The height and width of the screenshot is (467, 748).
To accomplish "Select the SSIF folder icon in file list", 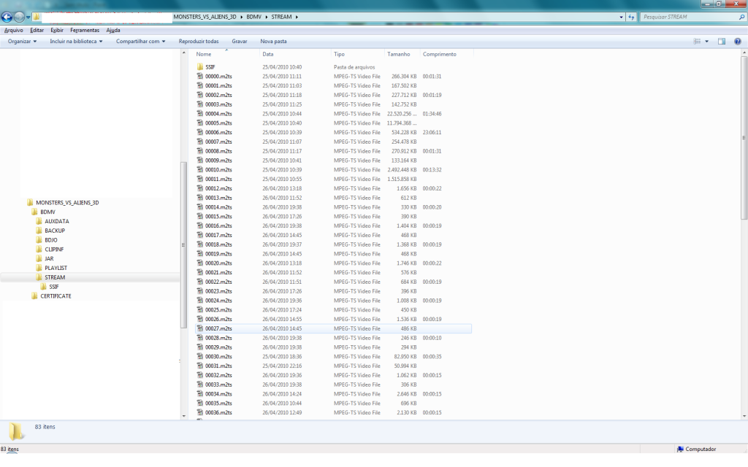I will pos(200,66).
